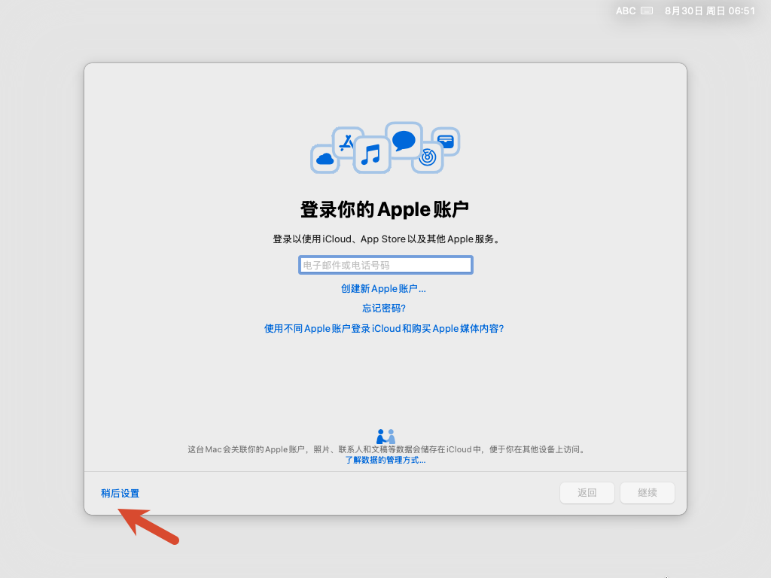Open the ABC input source menu
The width and height of the screenshot is (771, 578).
[626, 11]
